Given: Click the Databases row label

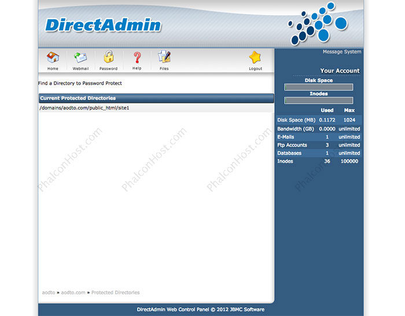Looking at the screenshot, I should (289, 153).
